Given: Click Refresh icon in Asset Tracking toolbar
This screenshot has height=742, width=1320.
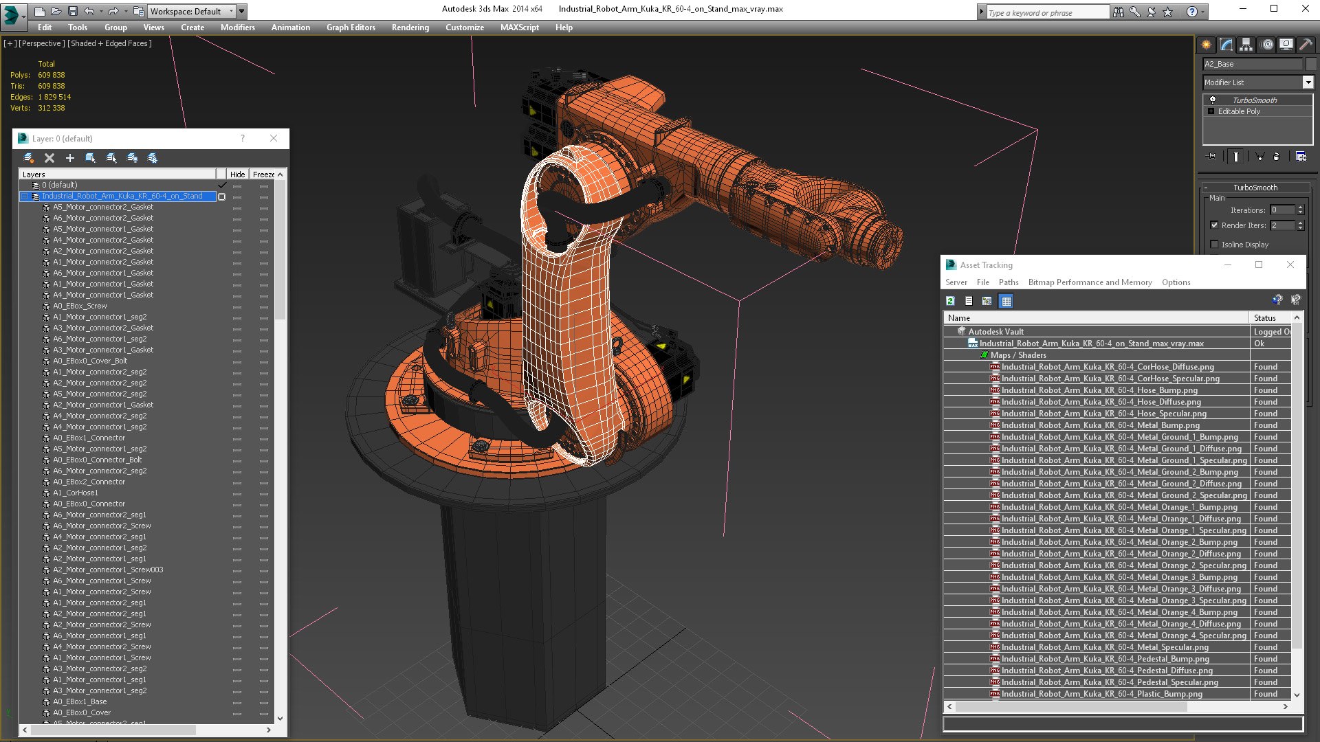Looking at the screenshot, I should point(950,301).
